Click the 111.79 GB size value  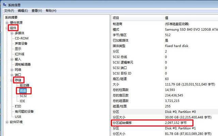(190, 85)
